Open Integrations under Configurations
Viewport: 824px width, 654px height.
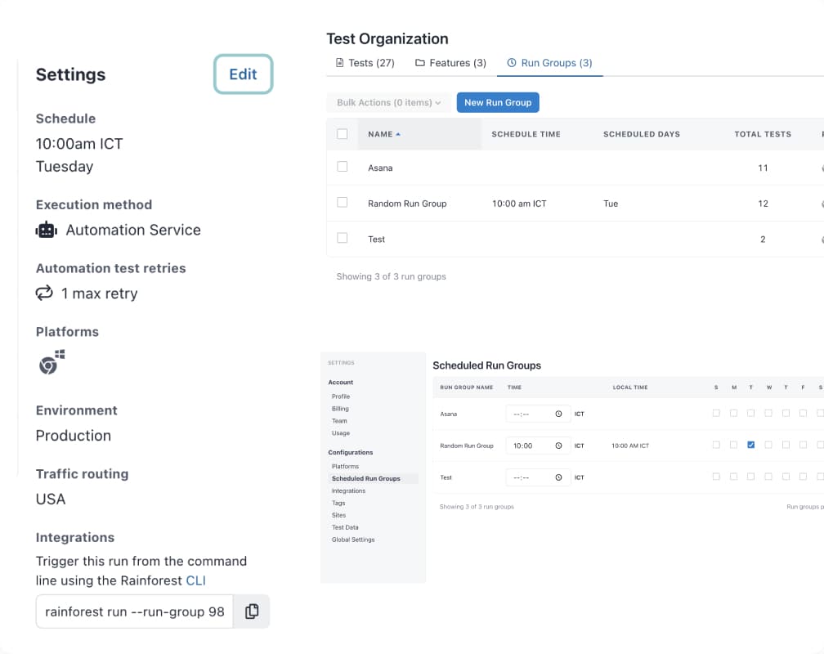tap(348, 490)
